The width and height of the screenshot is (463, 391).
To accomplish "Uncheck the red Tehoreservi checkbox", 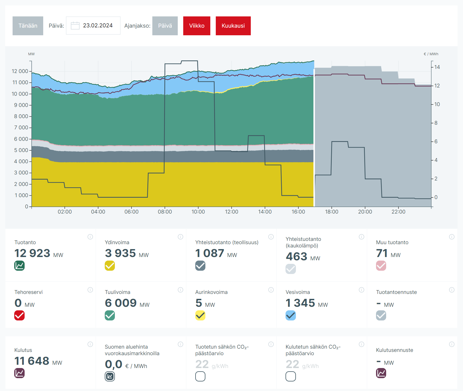I will pos(19,316).
